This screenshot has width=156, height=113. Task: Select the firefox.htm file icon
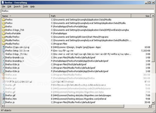click(4, 99)
